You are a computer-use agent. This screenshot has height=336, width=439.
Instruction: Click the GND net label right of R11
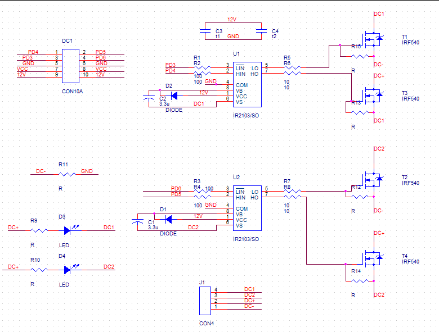tap(87, 171)
